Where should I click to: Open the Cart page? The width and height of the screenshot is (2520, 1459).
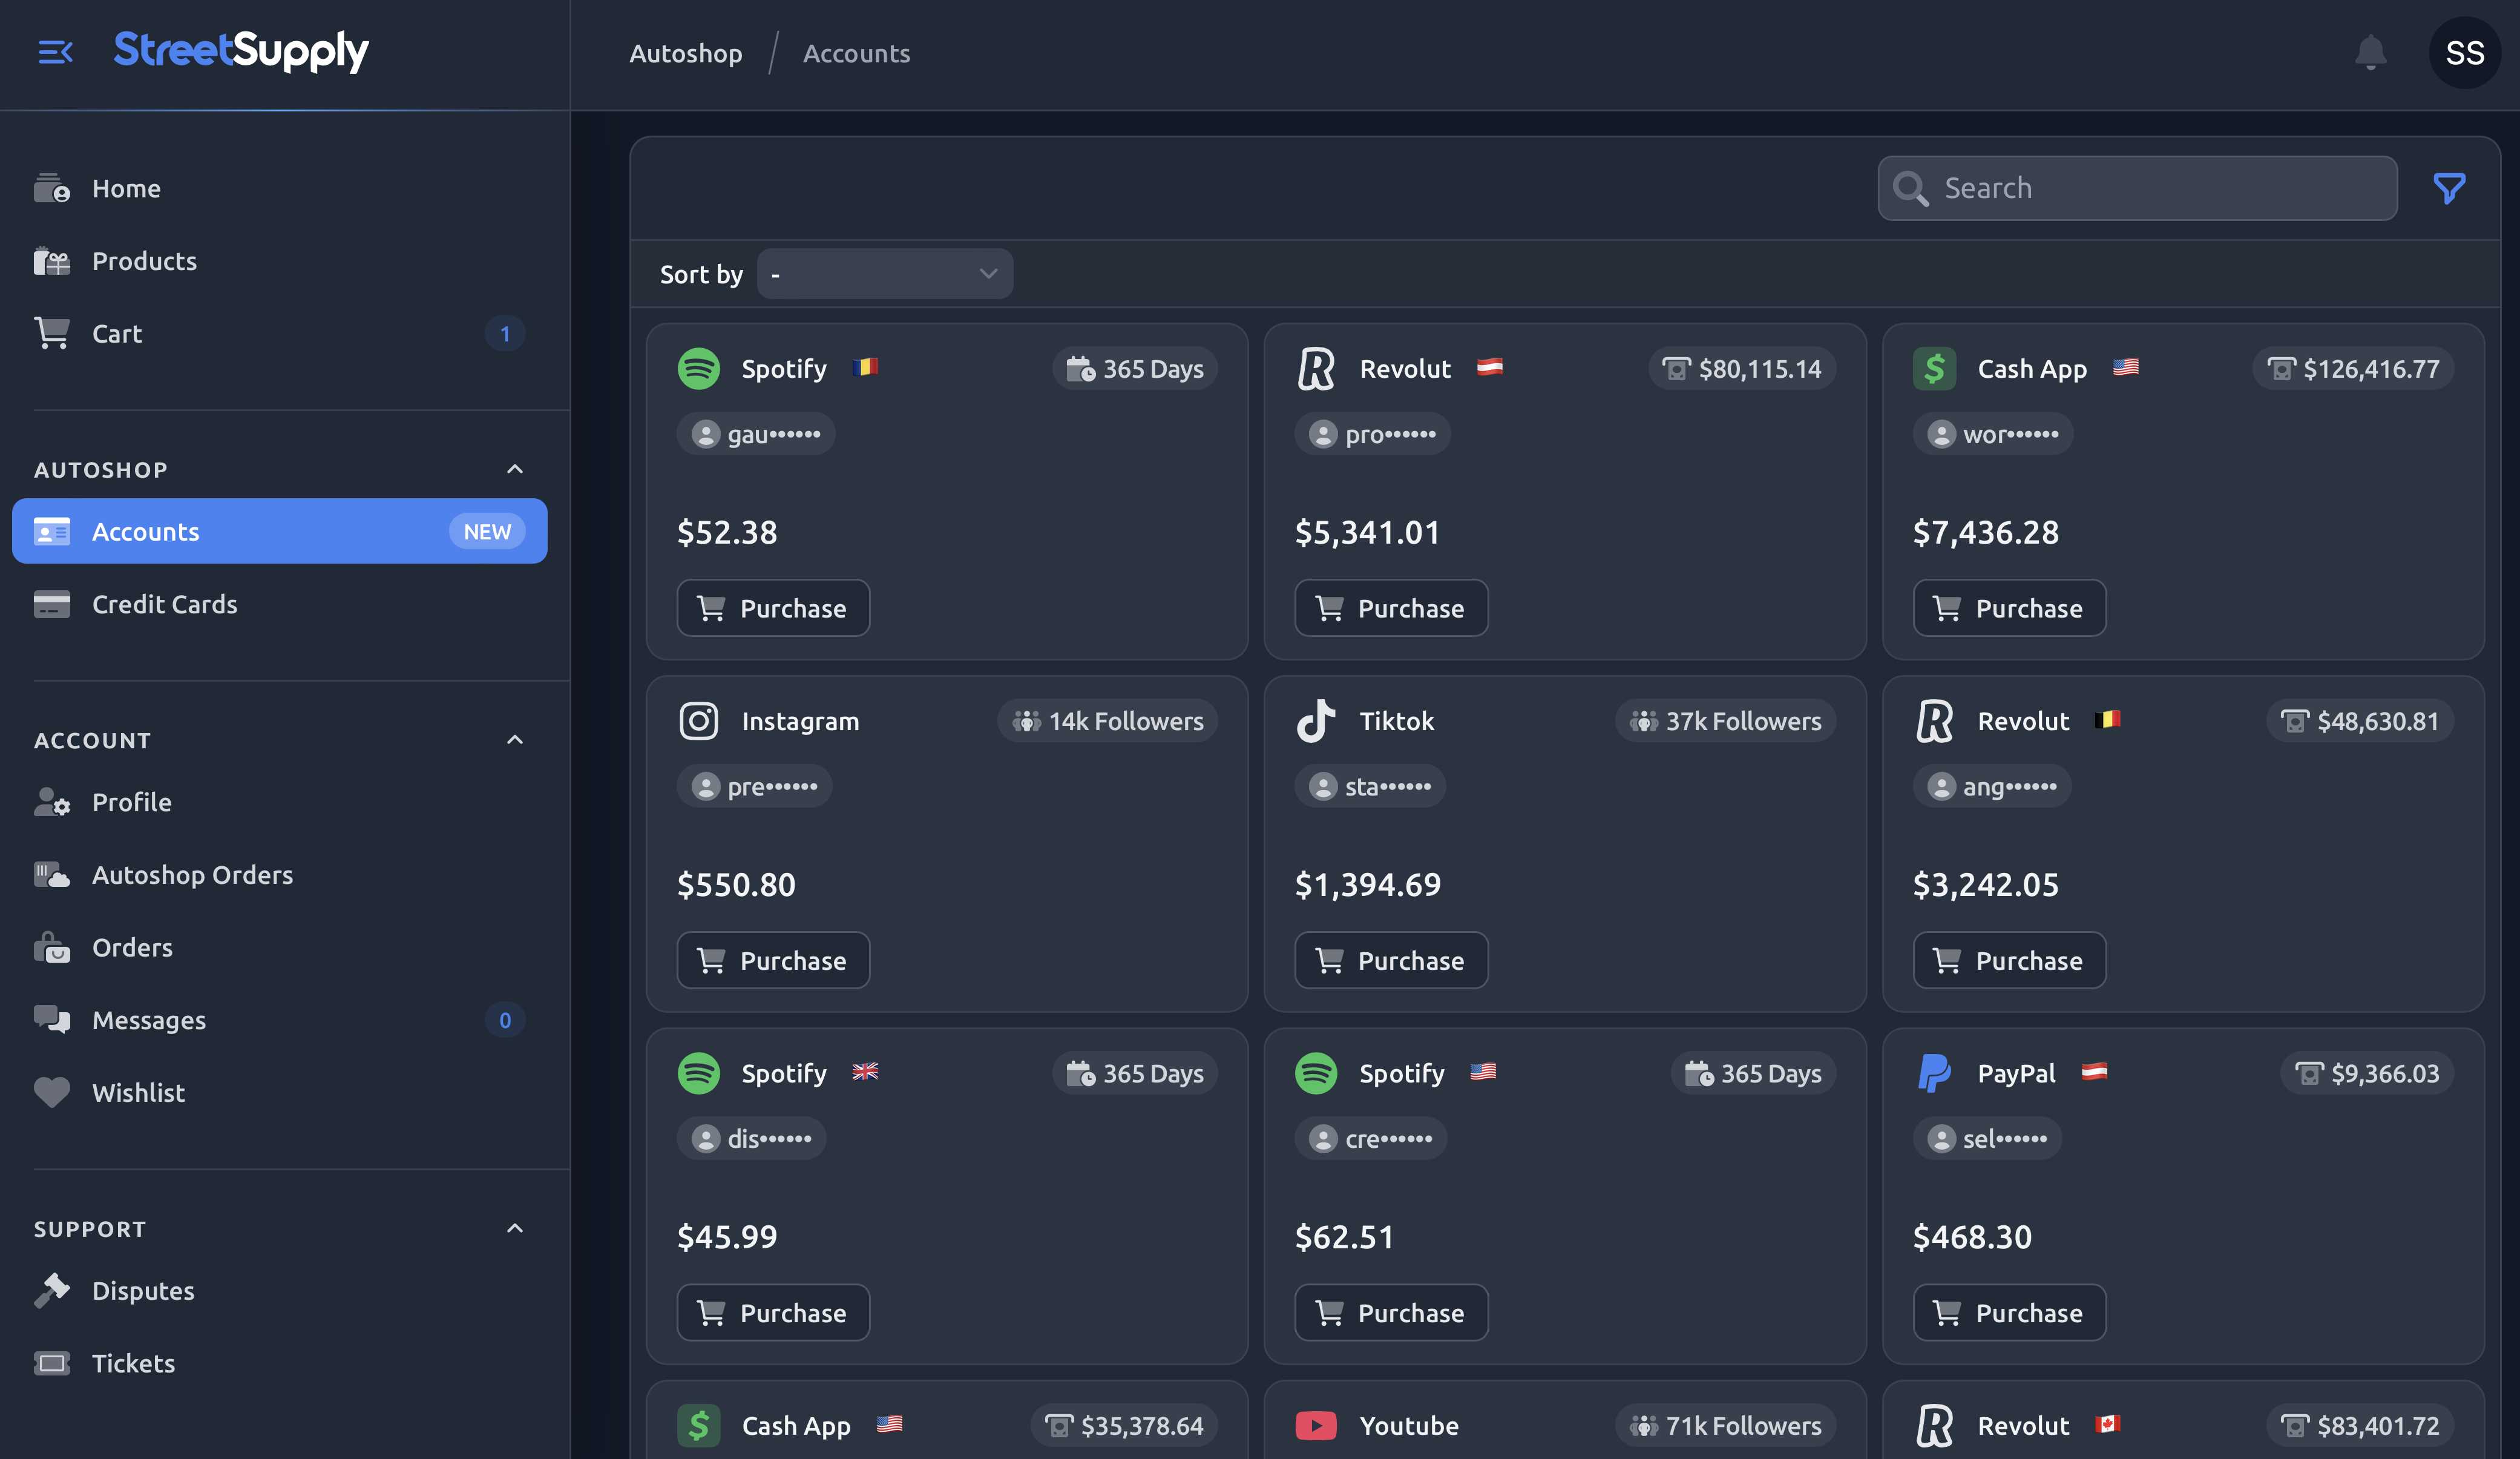[280, 333]
